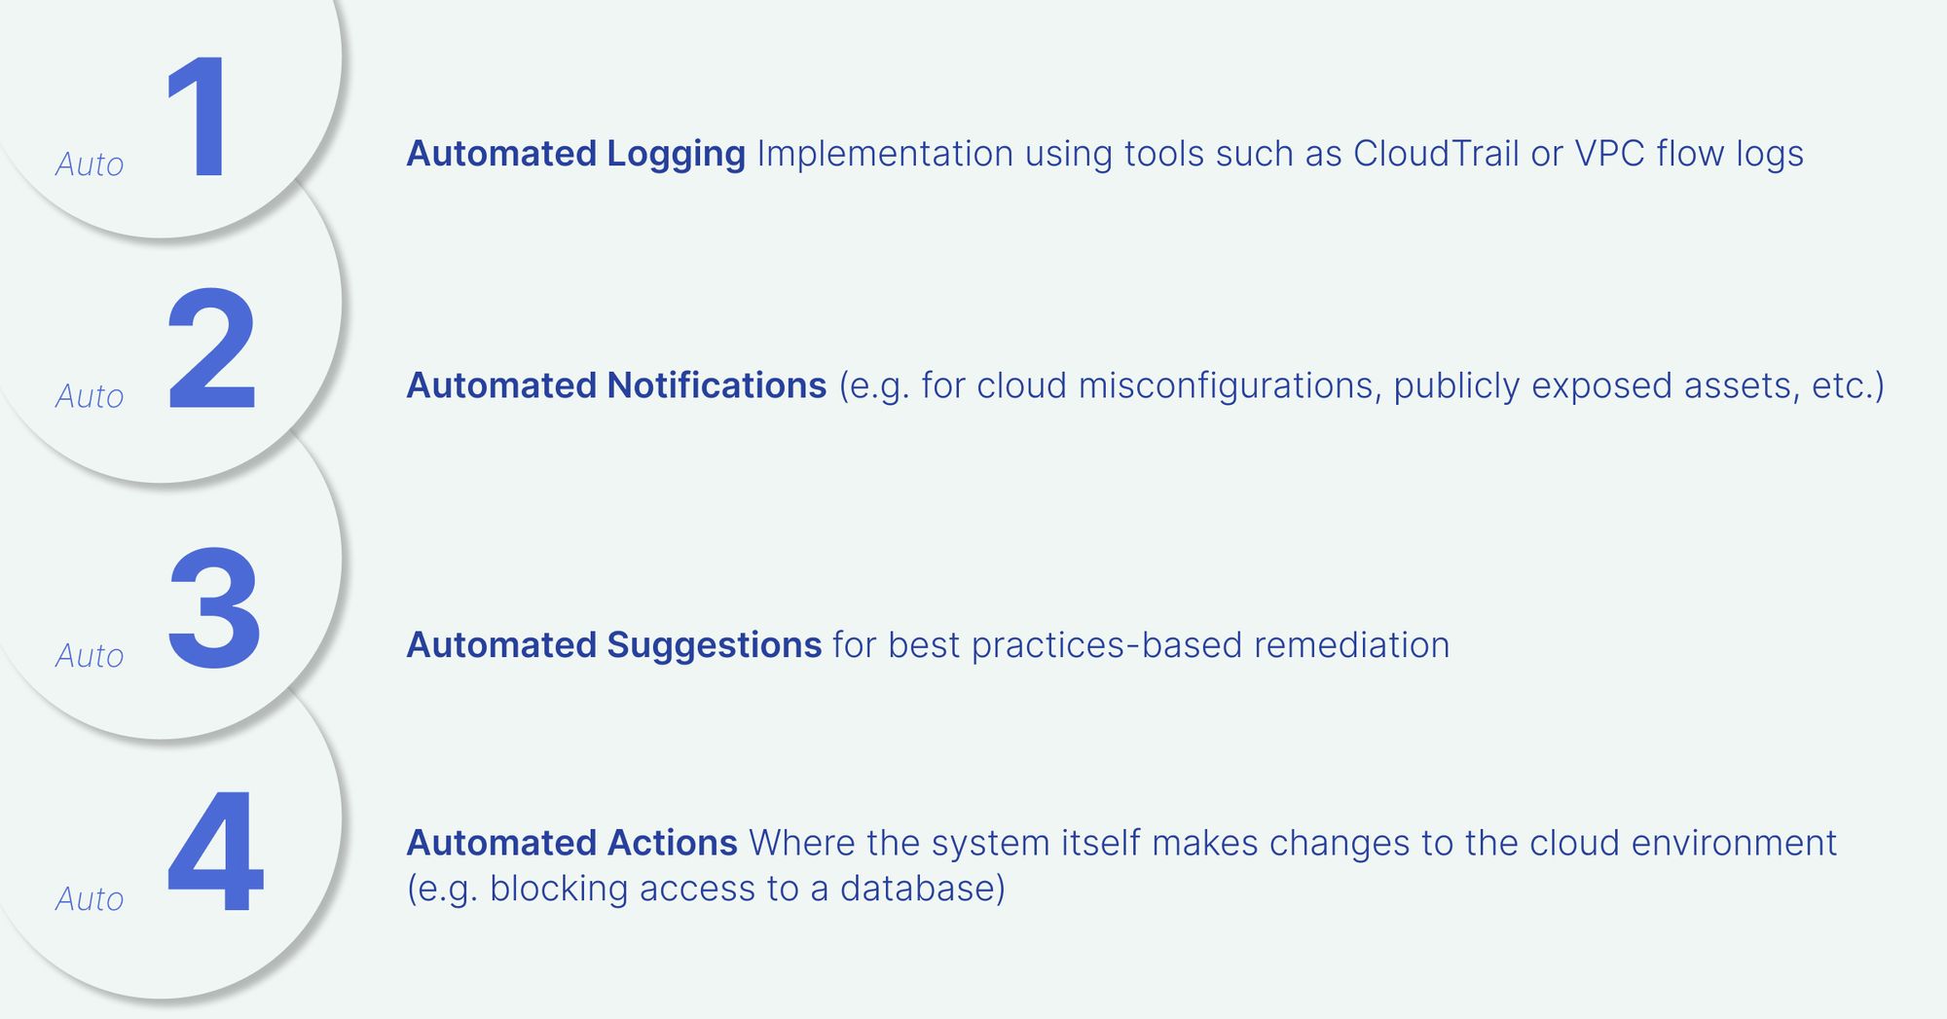The image size is (1947, 1019).
Task: Select the Automated Actions heading
Action: tap(571, 843)
